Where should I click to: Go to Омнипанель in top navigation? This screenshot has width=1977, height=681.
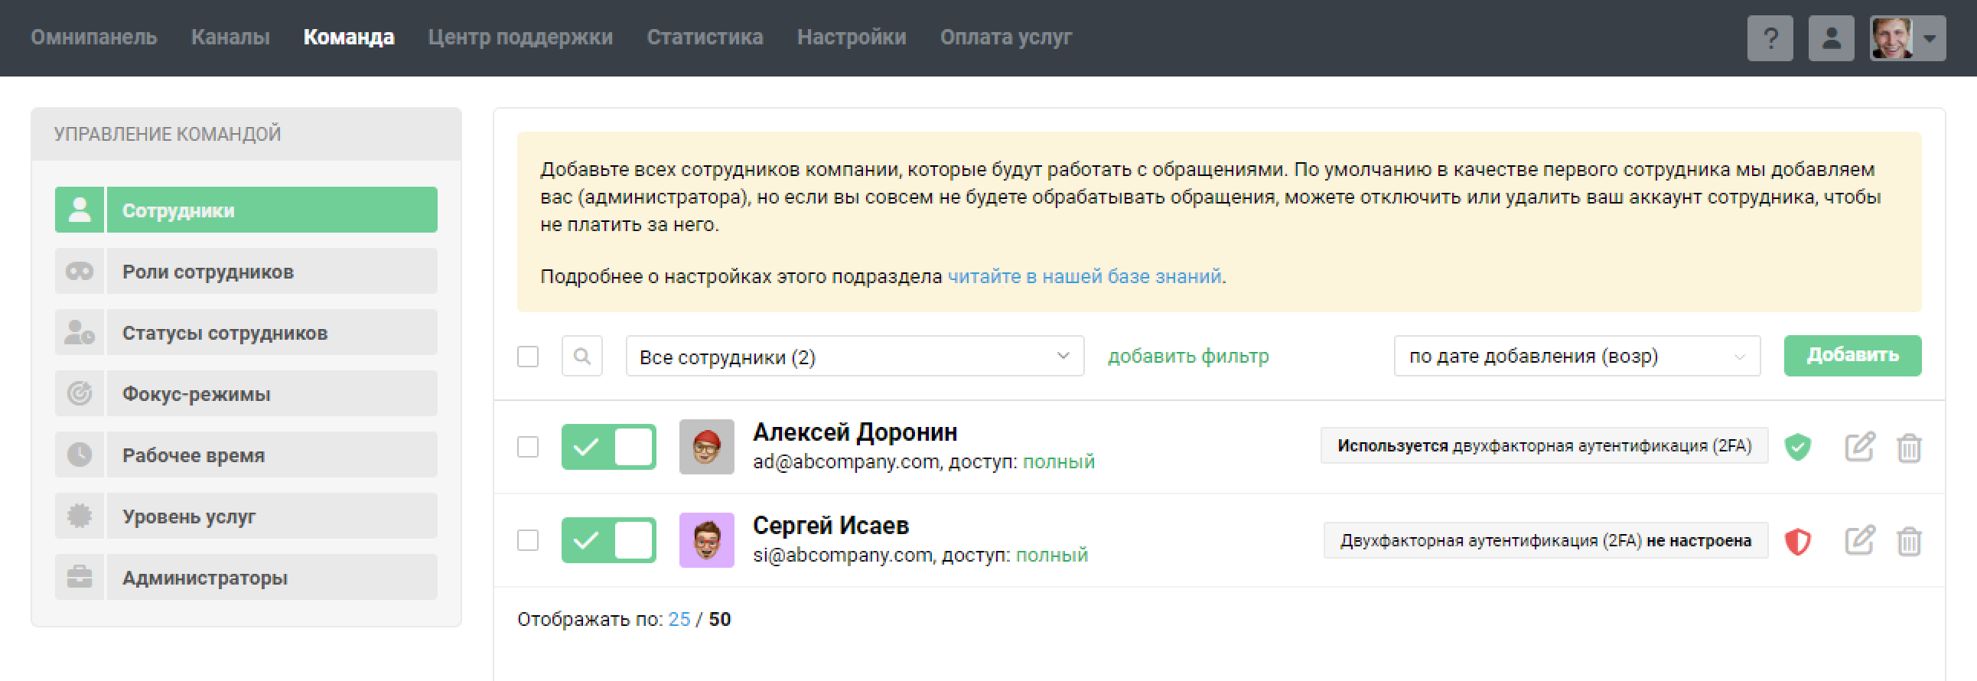point(93,37)
